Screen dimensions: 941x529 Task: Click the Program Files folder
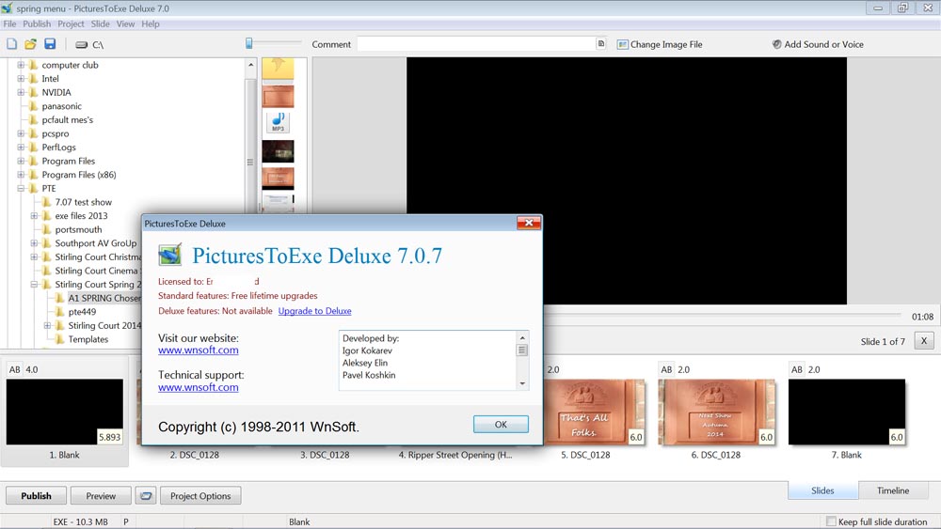click(x=69, y=162)
